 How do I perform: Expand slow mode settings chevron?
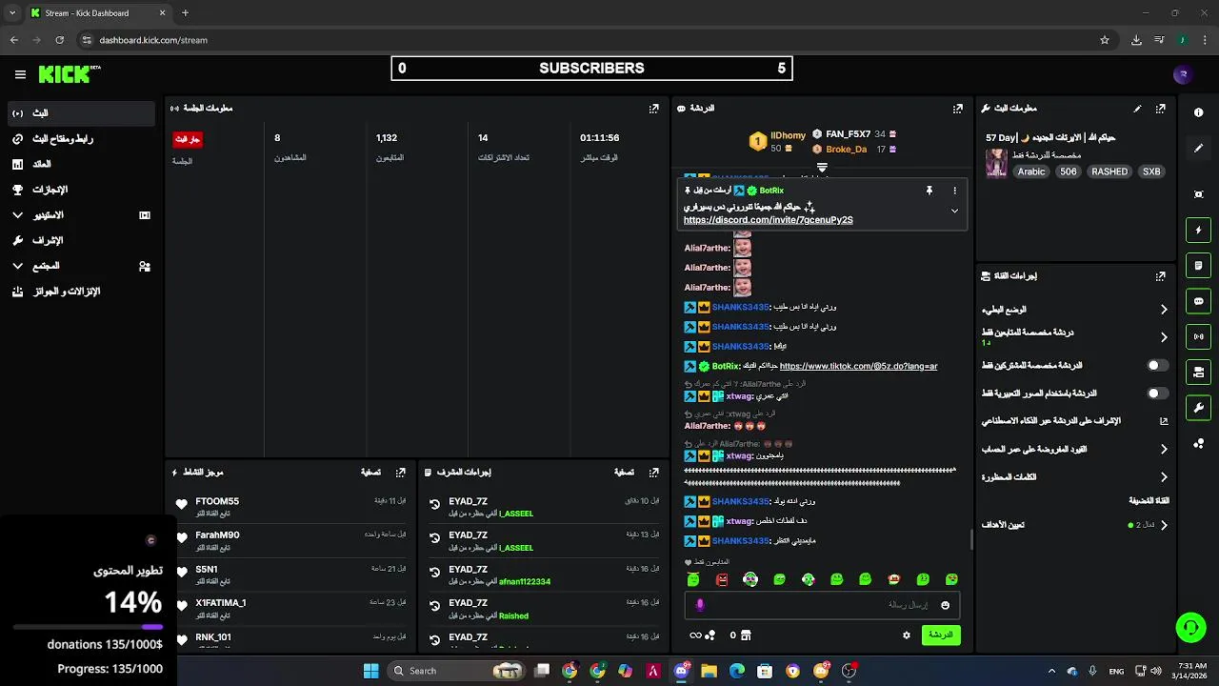1164,309
